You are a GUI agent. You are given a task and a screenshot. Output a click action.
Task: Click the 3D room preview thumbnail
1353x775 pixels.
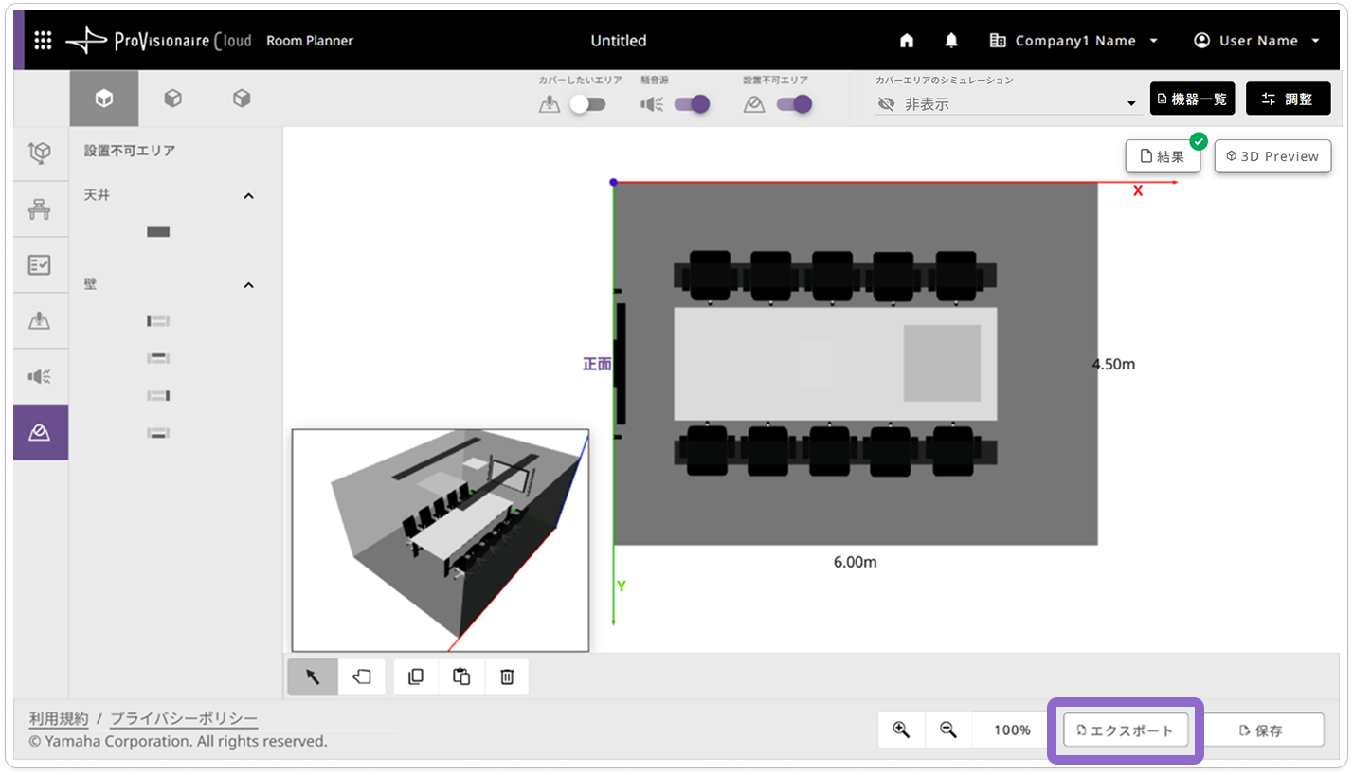pos(441,540)
